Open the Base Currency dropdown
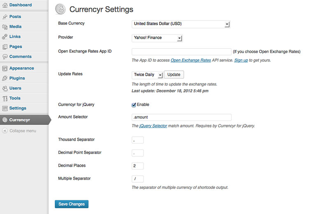The width and height of the screenshot is (329, 214). [181, 24]
